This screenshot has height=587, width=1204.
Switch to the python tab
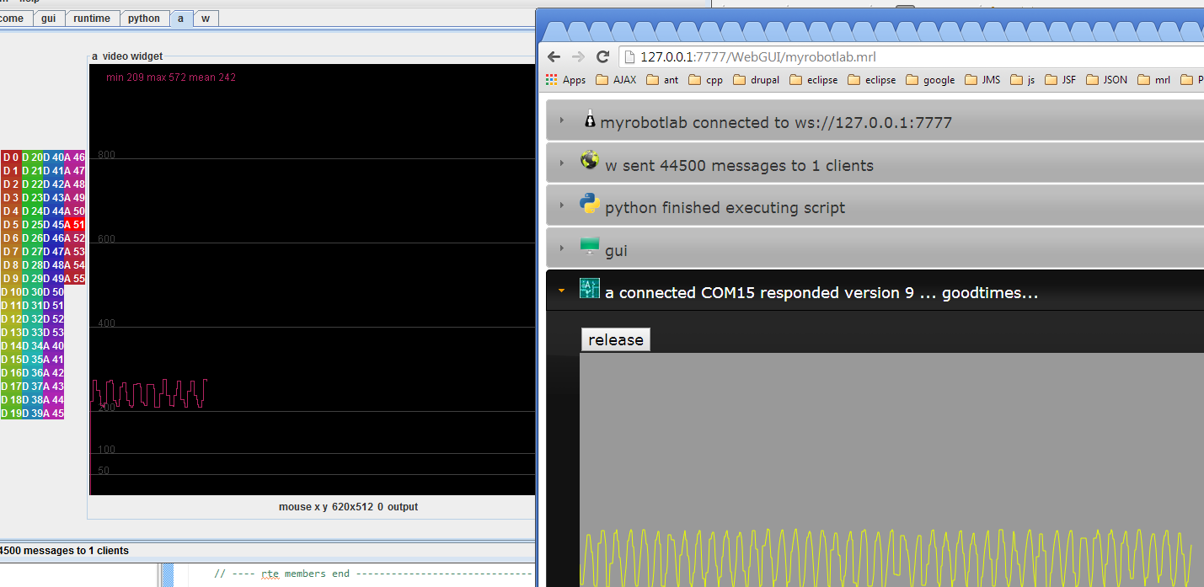144,19
